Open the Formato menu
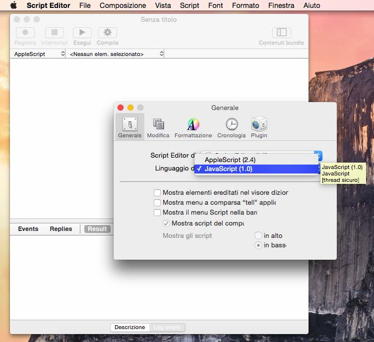The width and height of the screenshot is (374, 342). (x=246, y=5)
